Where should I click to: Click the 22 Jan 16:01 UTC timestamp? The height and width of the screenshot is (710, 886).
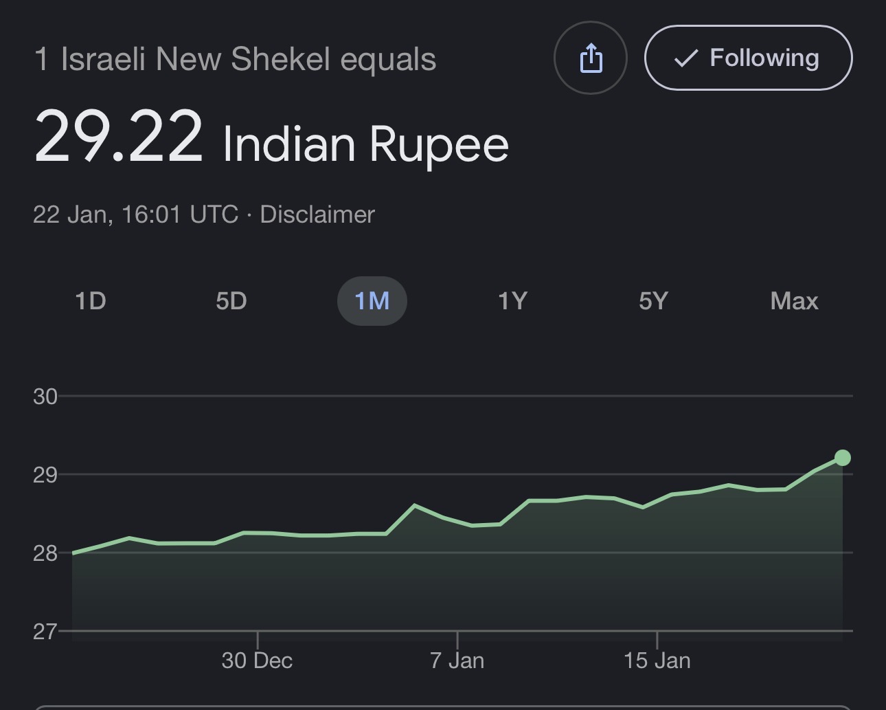click(135, 214)
